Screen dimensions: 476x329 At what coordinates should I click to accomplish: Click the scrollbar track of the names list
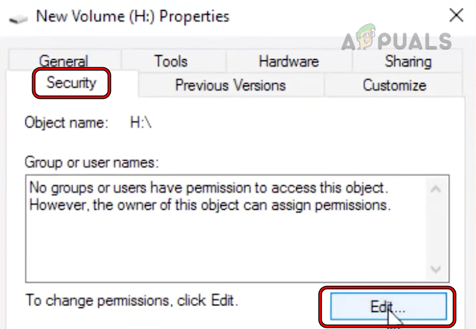434,228
